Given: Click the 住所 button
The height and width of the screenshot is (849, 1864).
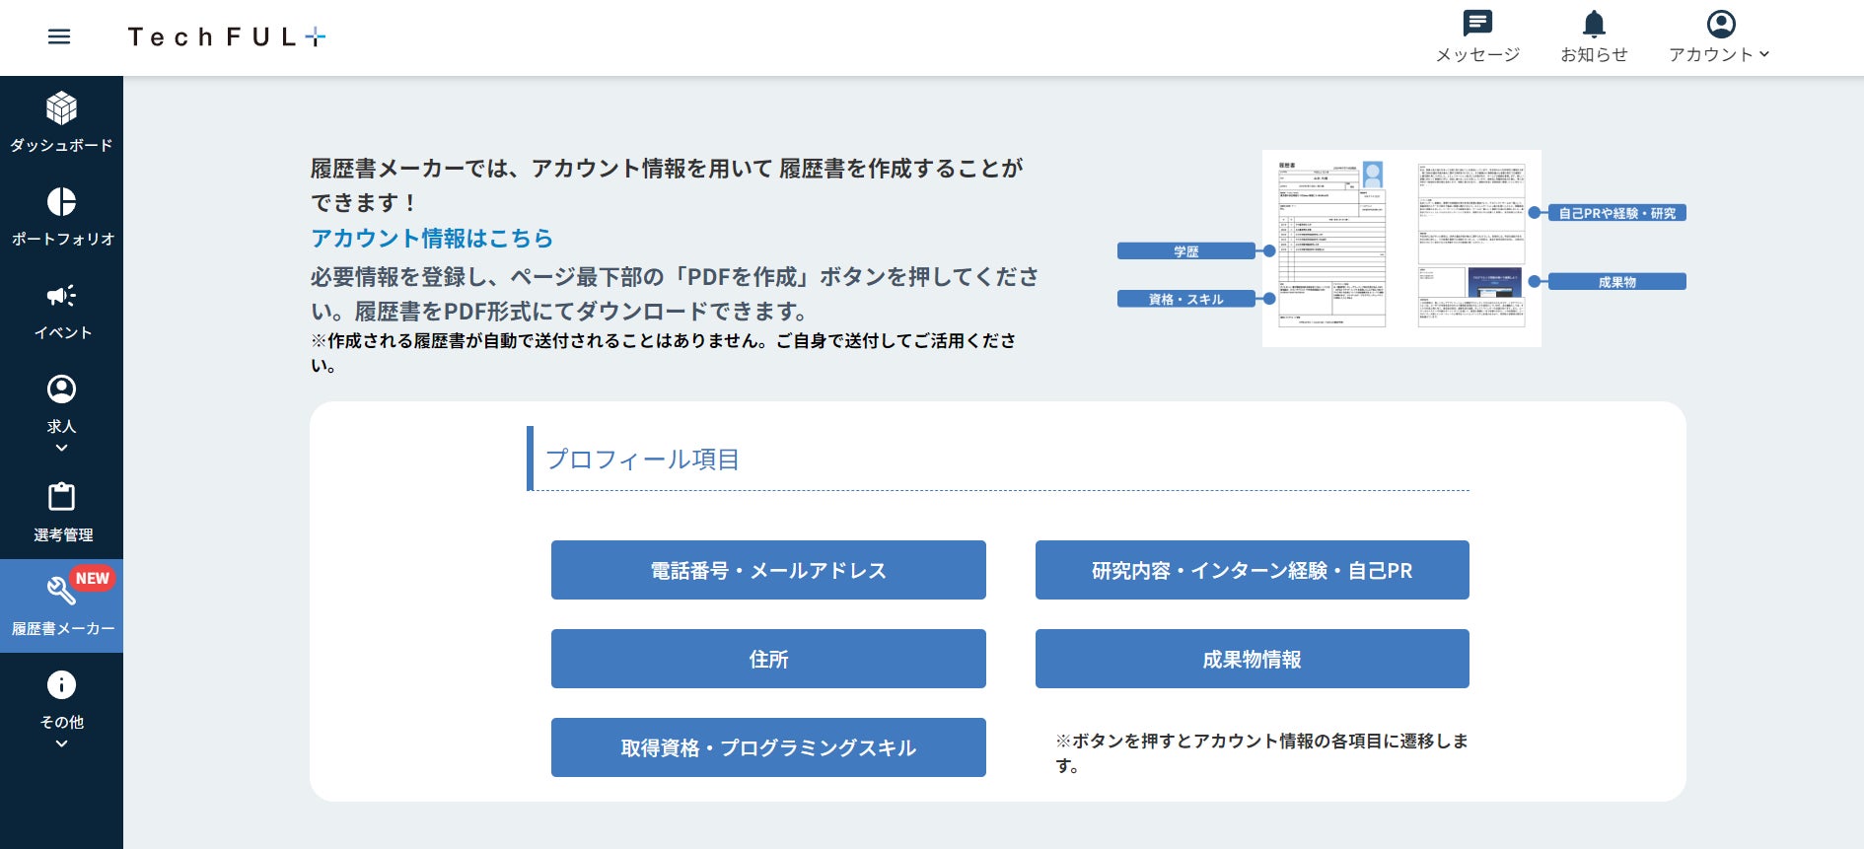Looking at the screenshot, I should pyautogui.click(x=768, y=659).
